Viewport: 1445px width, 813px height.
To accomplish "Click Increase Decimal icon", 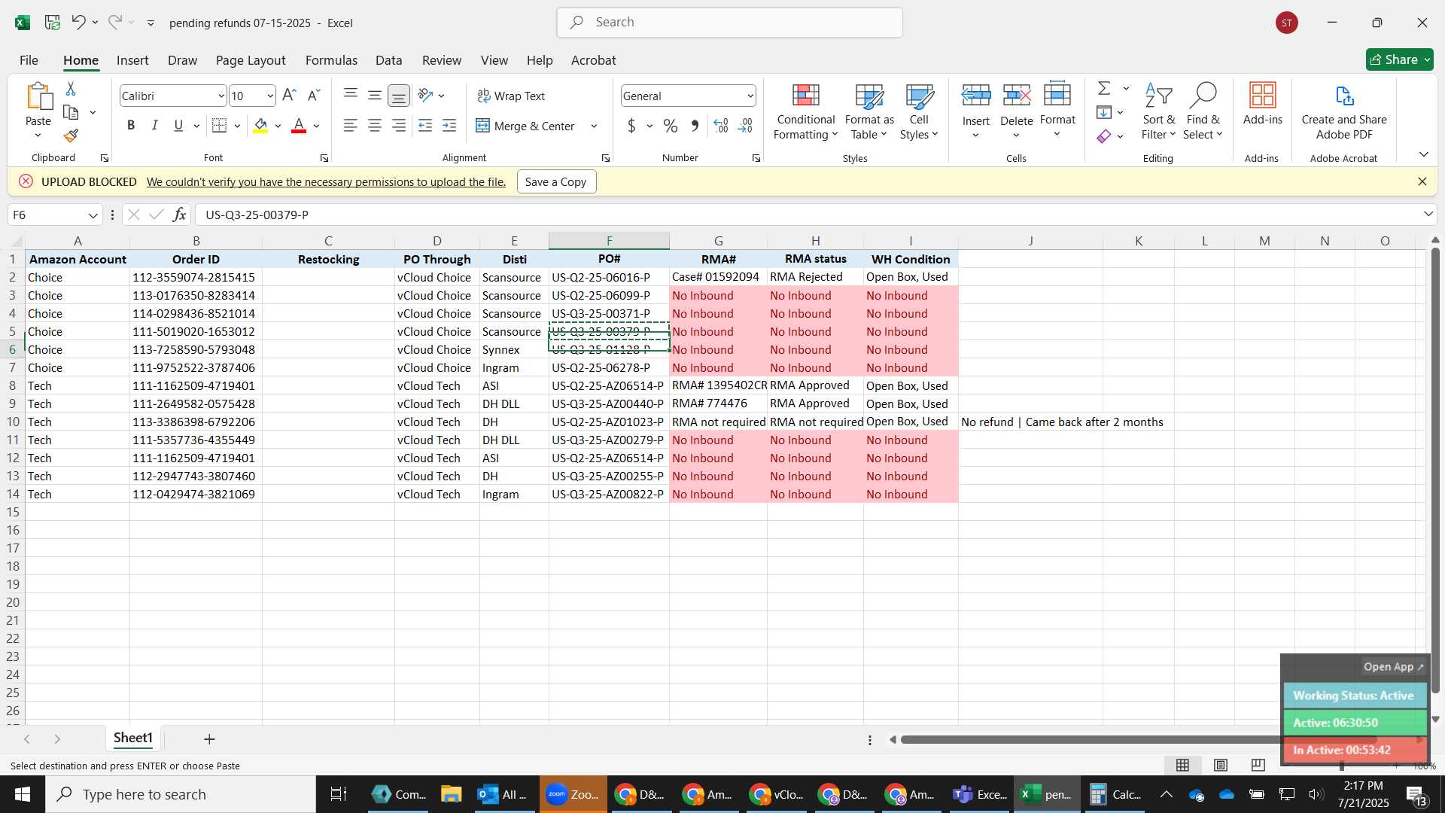I will 721,126.
